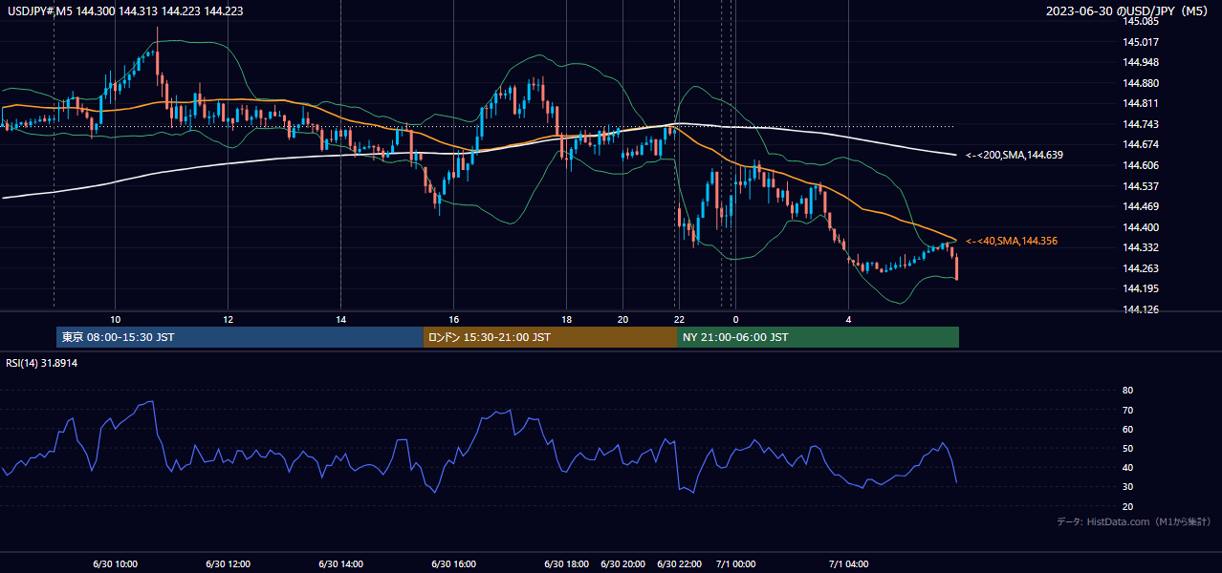Click hour label 22 below the price chart

coord(679,319)
